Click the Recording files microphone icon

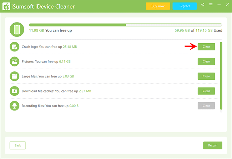click(x=15, y=106)
